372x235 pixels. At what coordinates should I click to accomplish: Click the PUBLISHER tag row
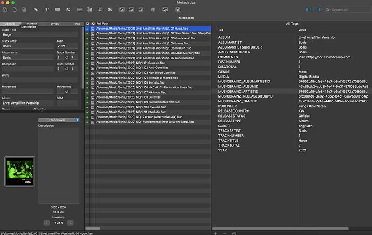pos(292,106)
